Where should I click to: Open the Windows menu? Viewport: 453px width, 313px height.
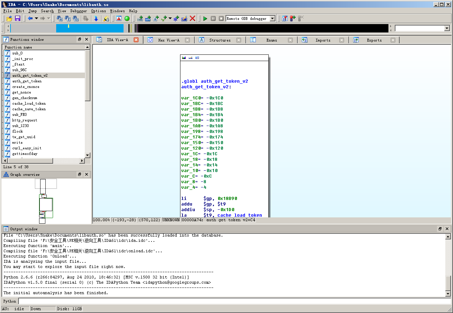(x=117, y=11)
